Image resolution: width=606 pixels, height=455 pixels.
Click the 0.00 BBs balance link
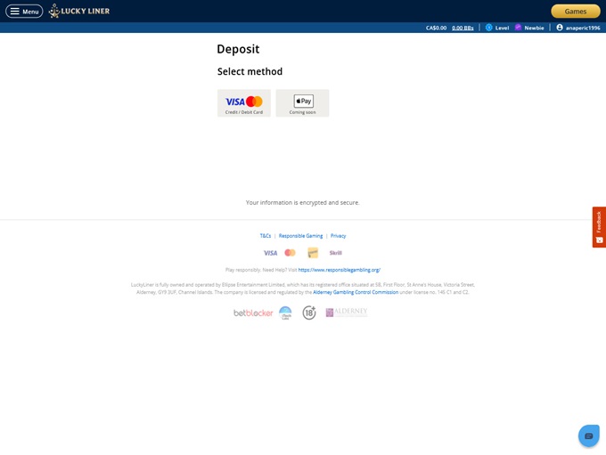[x=463, y=28]
